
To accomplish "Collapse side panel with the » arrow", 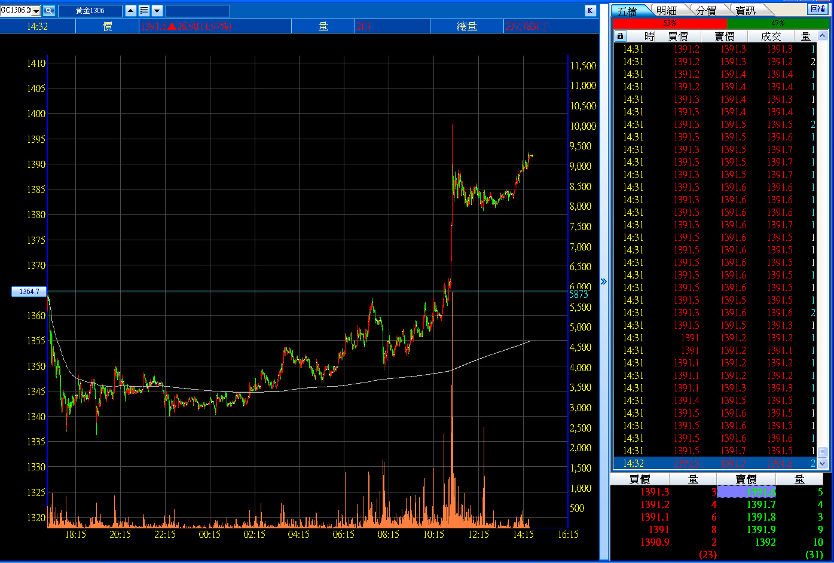I will pos(604,281).
